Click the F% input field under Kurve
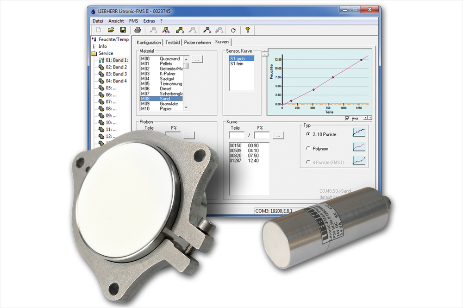Screen dimensions: 463x308 coord(262,136)
